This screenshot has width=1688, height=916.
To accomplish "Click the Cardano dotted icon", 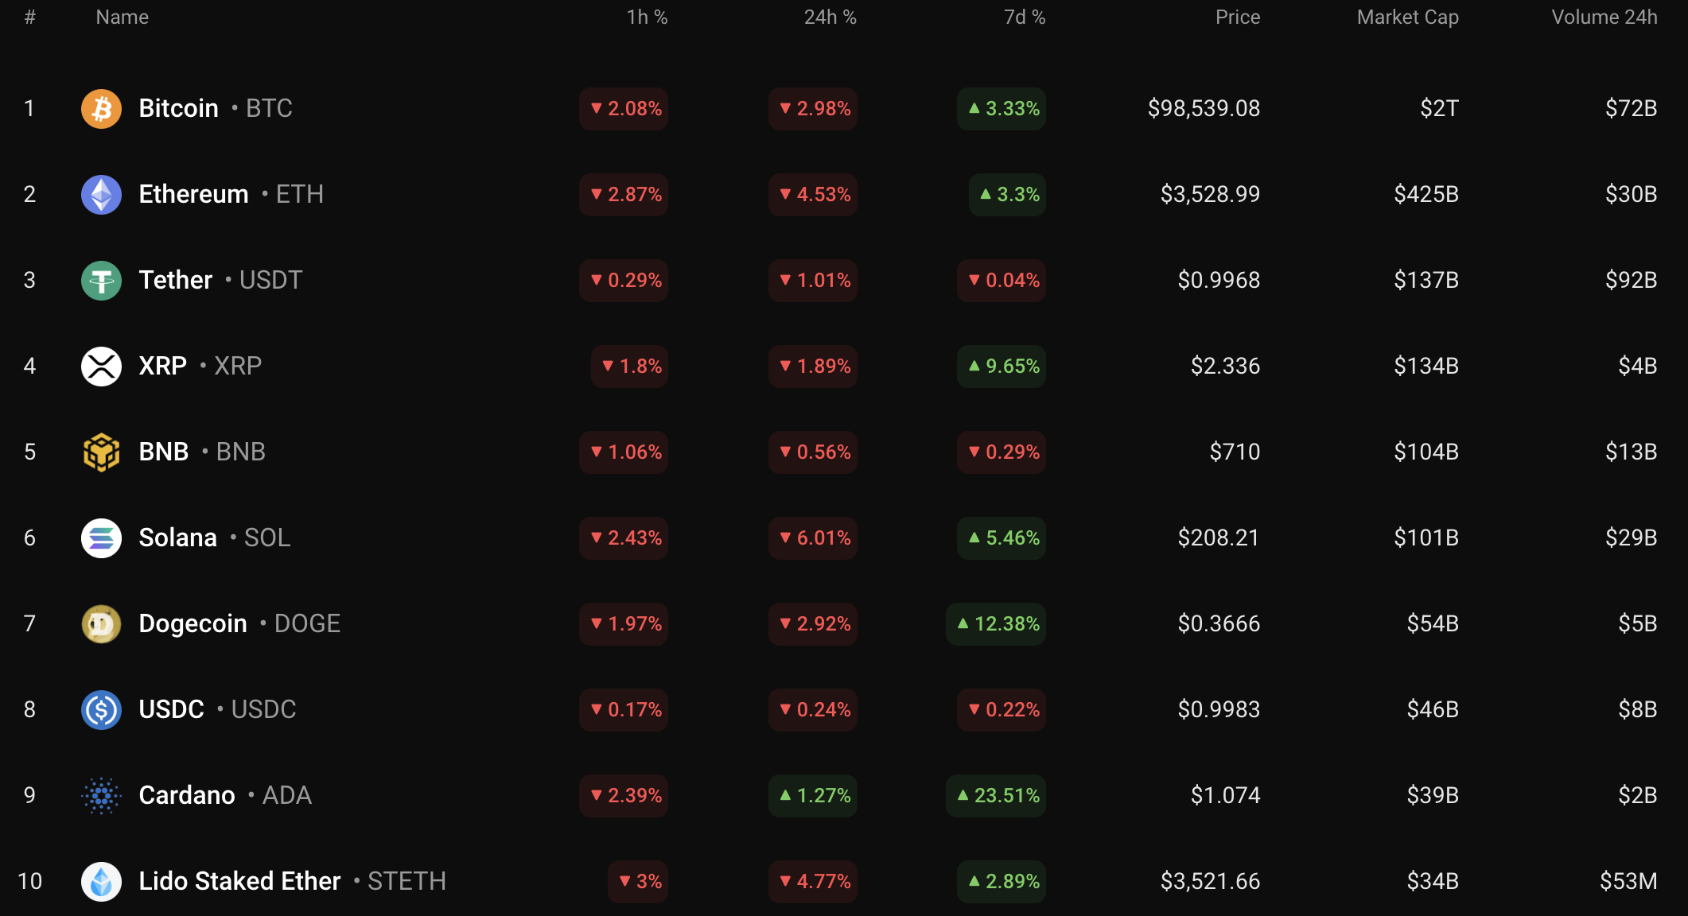I will tap(101, 796).
